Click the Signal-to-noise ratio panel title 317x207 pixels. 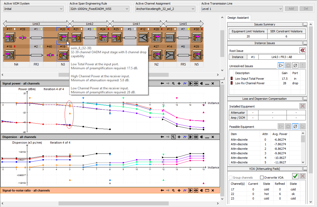point(26,190)
